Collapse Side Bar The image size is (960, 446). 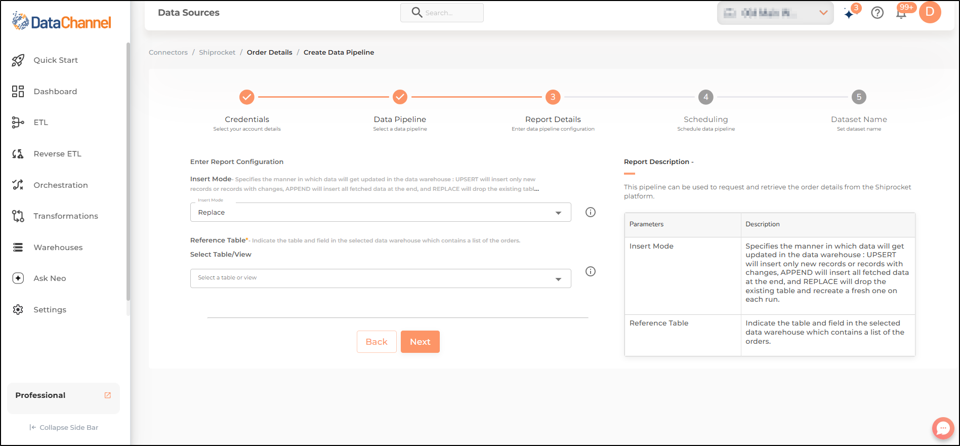(64, 427)
